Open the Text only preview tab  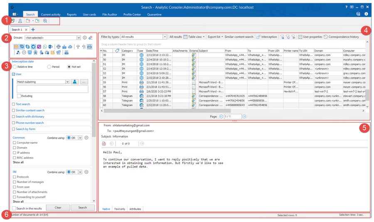click(120, 209)
